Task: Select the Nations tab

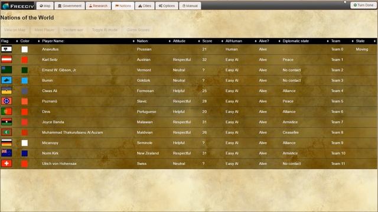Action: coord(123,6)
